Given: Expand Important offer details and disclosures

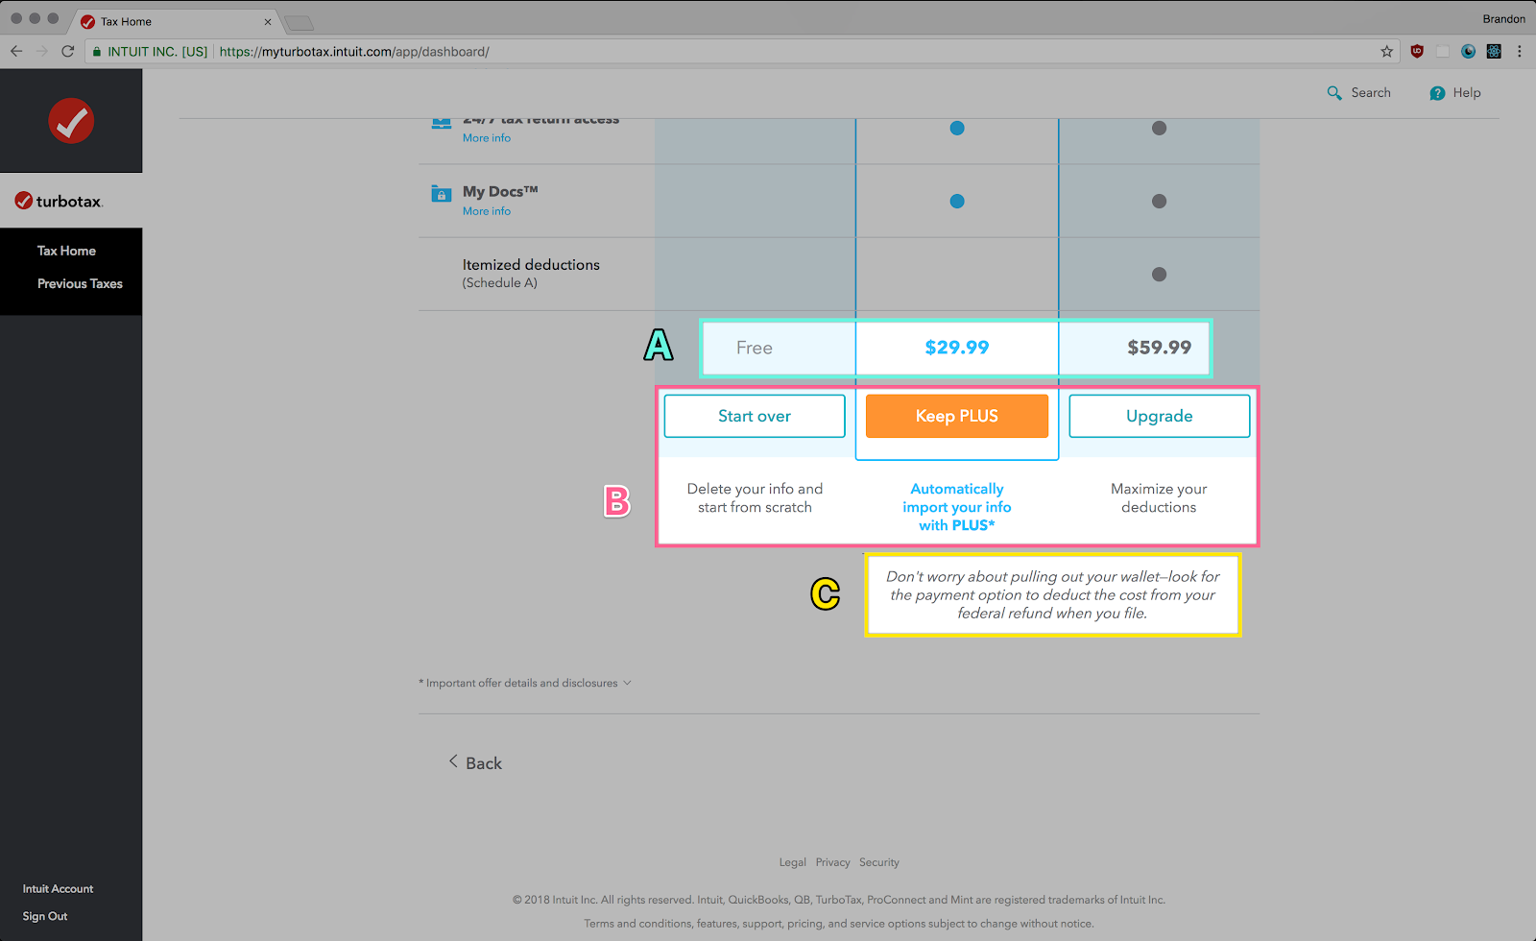Looking at the screenshot, I should point(525,683).
